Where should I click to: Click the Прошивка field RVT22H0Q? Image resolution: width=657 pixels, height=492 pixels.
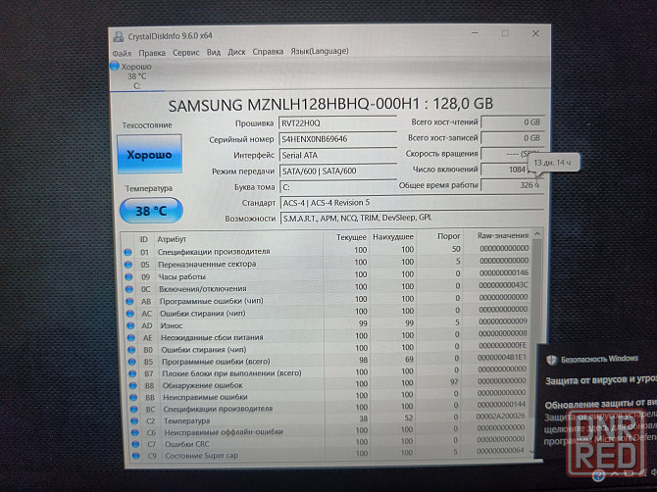[x=337, y=123]
